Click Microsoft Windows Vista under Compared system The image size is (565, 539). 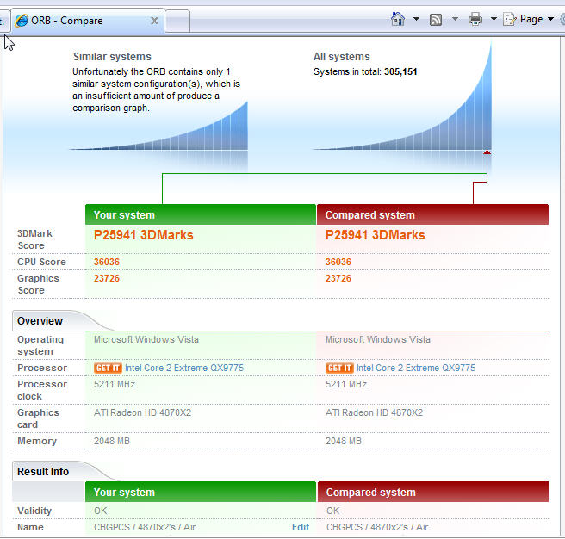pyautogui.click(x=378, y=339)
